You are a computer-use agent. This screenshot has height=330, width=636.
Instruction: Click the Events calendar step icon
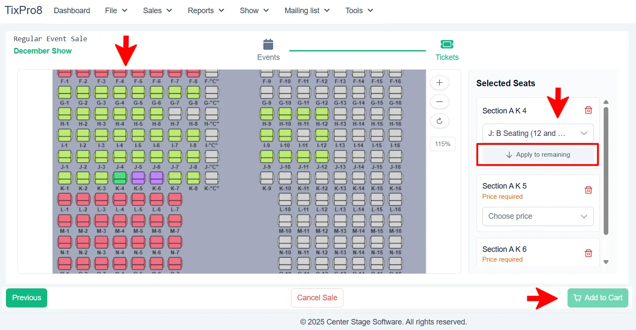(268, 44)
